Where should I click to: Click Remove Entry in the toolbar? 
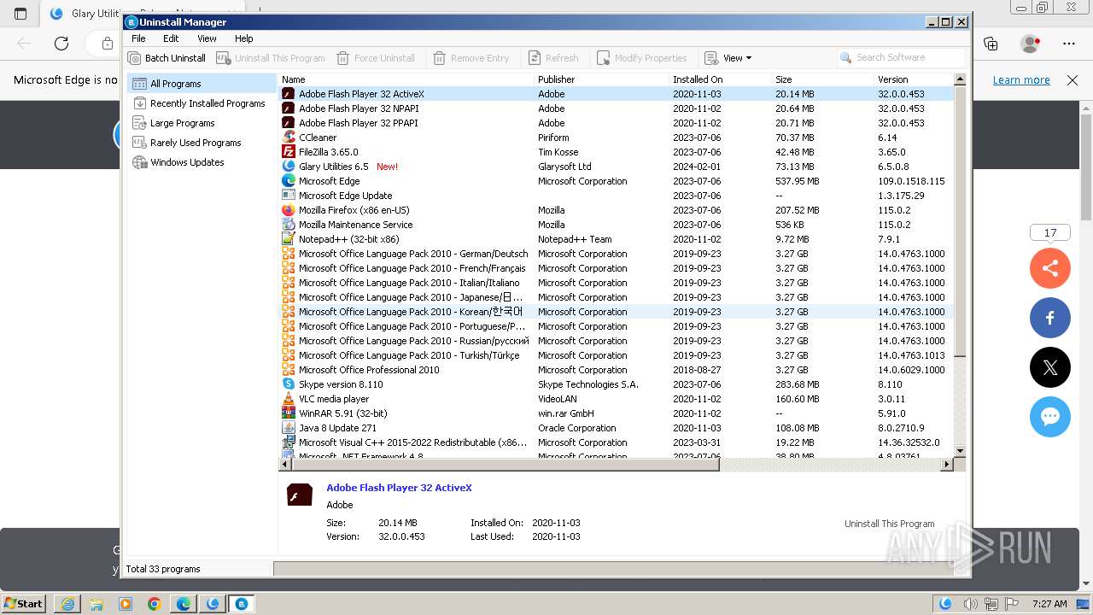(471, 58)
